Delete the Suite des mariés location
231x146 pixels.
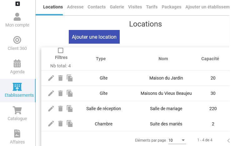[60, 124]
